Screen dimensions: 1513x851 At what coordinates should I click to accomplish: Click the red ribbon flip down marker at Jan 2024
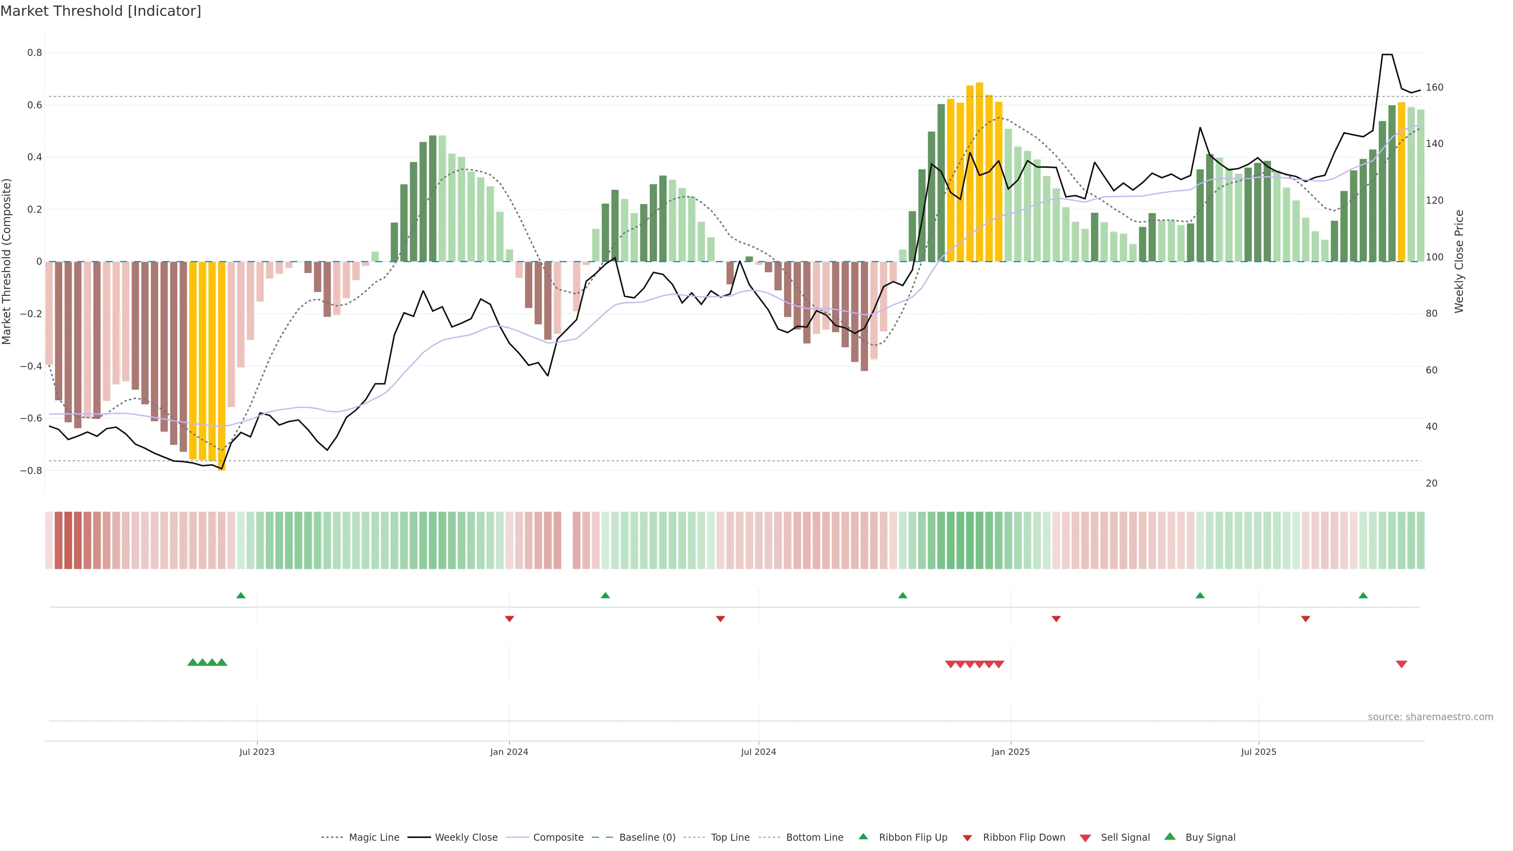tap(509, 619)
